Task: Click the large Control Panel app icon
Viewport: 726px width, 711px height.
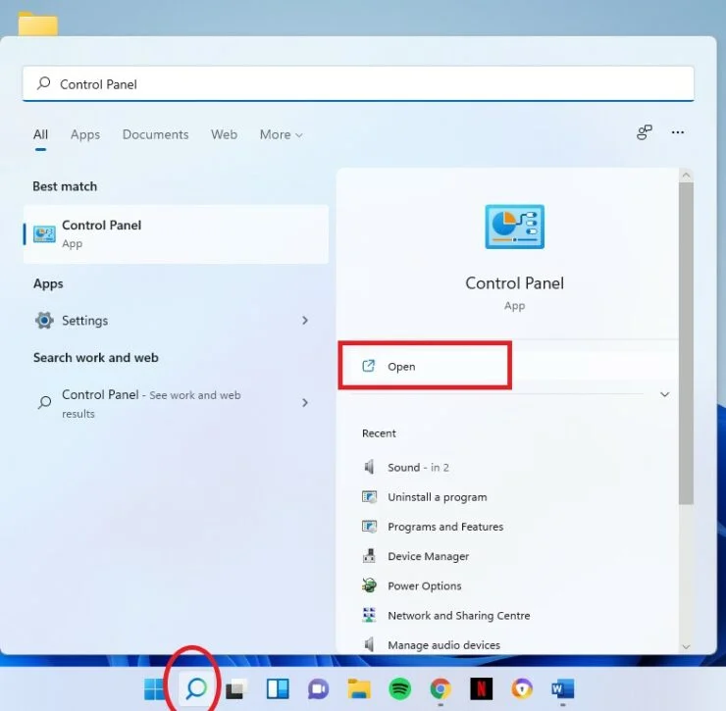Action: tap(514, 227)
